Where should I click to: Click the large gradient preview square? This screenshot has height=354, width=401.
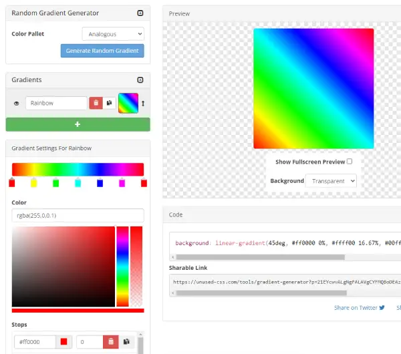(x=313, y=88)
